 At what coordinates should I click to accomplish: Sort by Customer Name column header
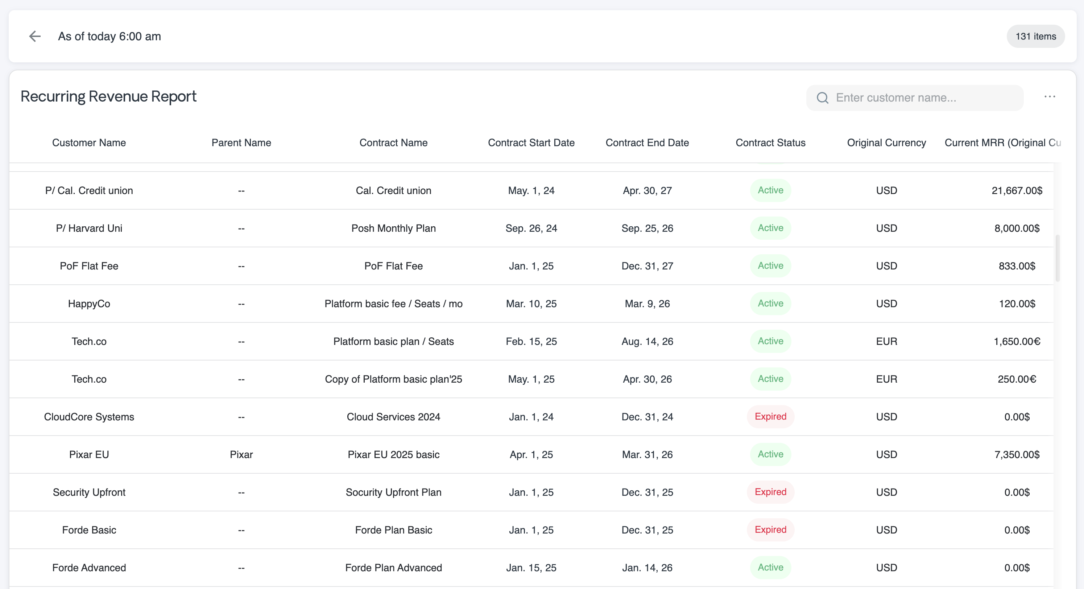coord(89,143)
